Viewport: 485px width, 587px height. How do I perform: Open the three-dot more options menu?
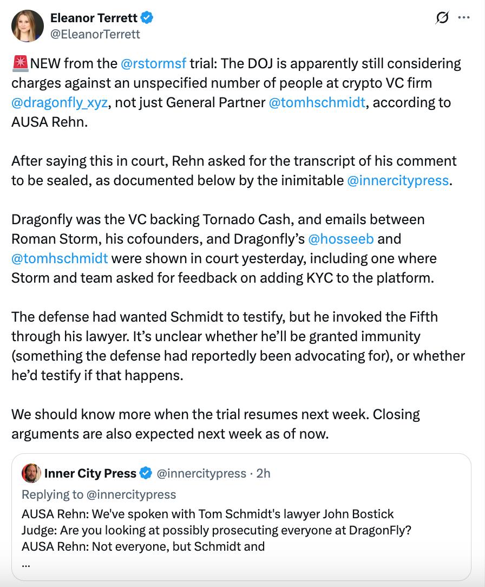pyautogui.click(x=464, y=17)
